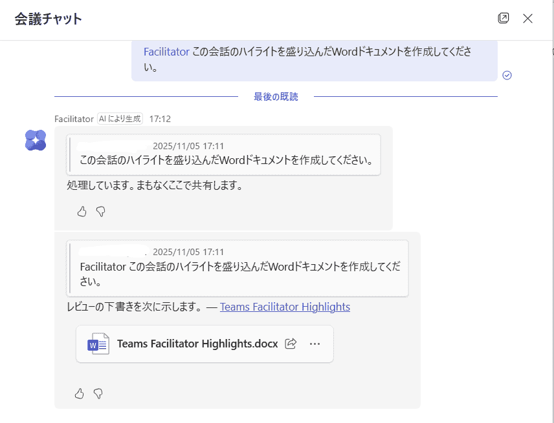Click the Facilitator mention in the sent message

pyautogui.click(x=166, y=52)
